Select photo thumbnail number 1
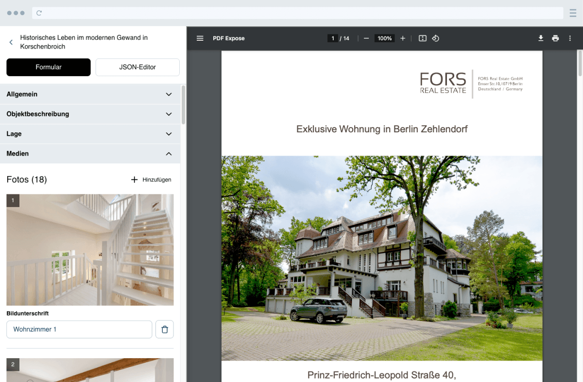Viewport: 583px width, 382px height. [90, 249]
